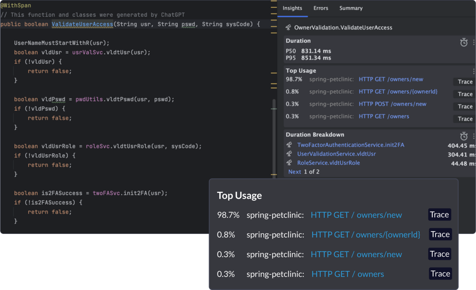Click telescope icon next to RoleService.vldtUsrRole
This screenshot has width=476, height=290.
[x=289, y=163]
